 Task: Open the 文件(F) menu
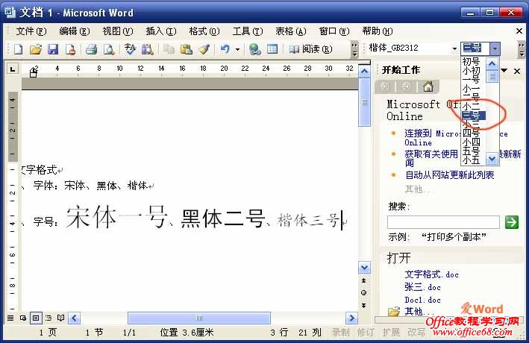point(31,31)
